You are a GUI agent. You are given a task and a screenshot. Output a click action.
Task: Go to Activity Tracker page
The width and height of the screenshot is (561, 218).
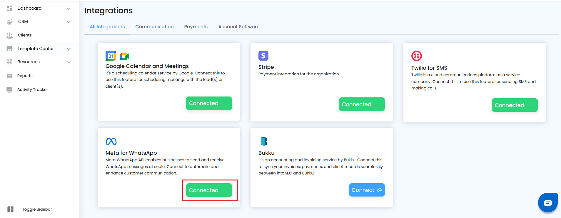pyautogui.click(x=33, y=89)
